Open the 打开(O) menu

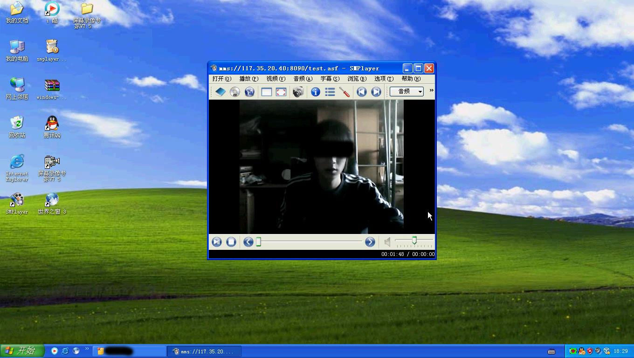point(222,79)
